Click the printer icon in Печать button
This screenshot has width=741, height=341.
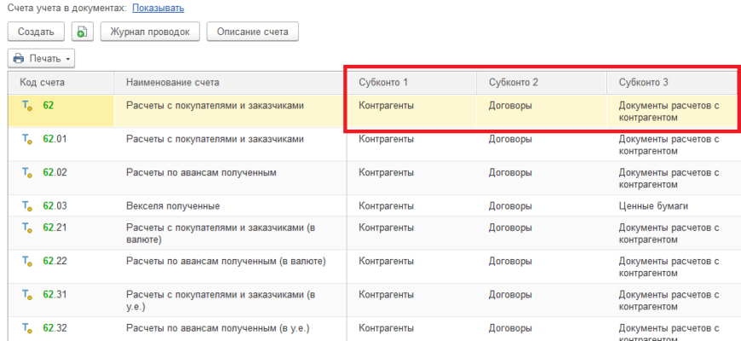[19, 59]
